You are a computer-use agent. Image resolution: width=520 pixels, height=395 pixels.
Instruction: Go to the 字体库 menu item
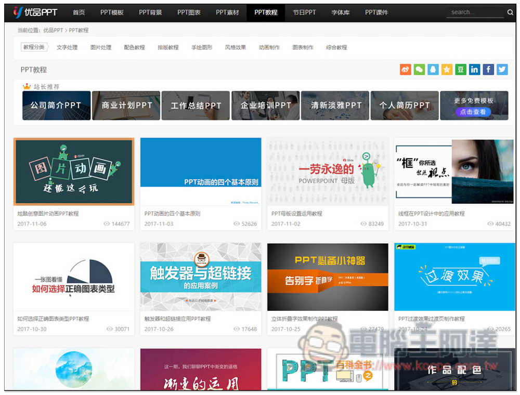(340, 12)
